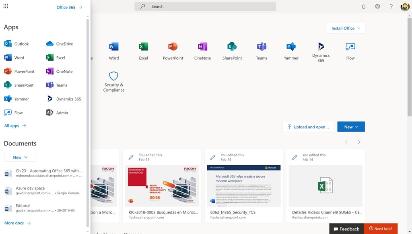Go to the Office 365 link
Screen dimensions: 412x234
(x=69, y=7)
